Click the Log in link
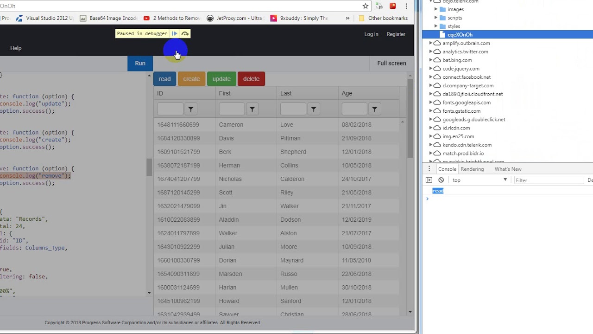This screenshot has width=593, height=334. pos(371,34)
